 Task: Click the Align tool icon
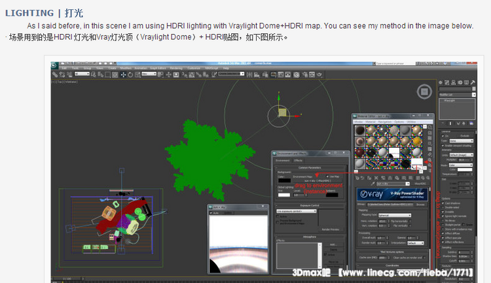coord(257,75)
